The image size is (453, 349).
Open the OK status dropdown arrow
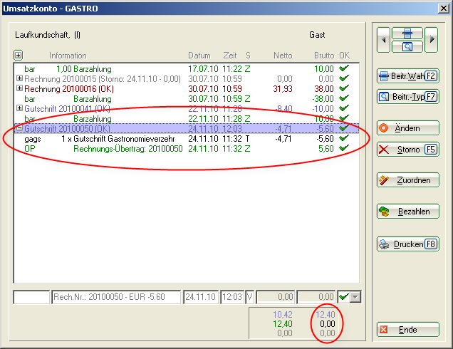click(355, 297)
